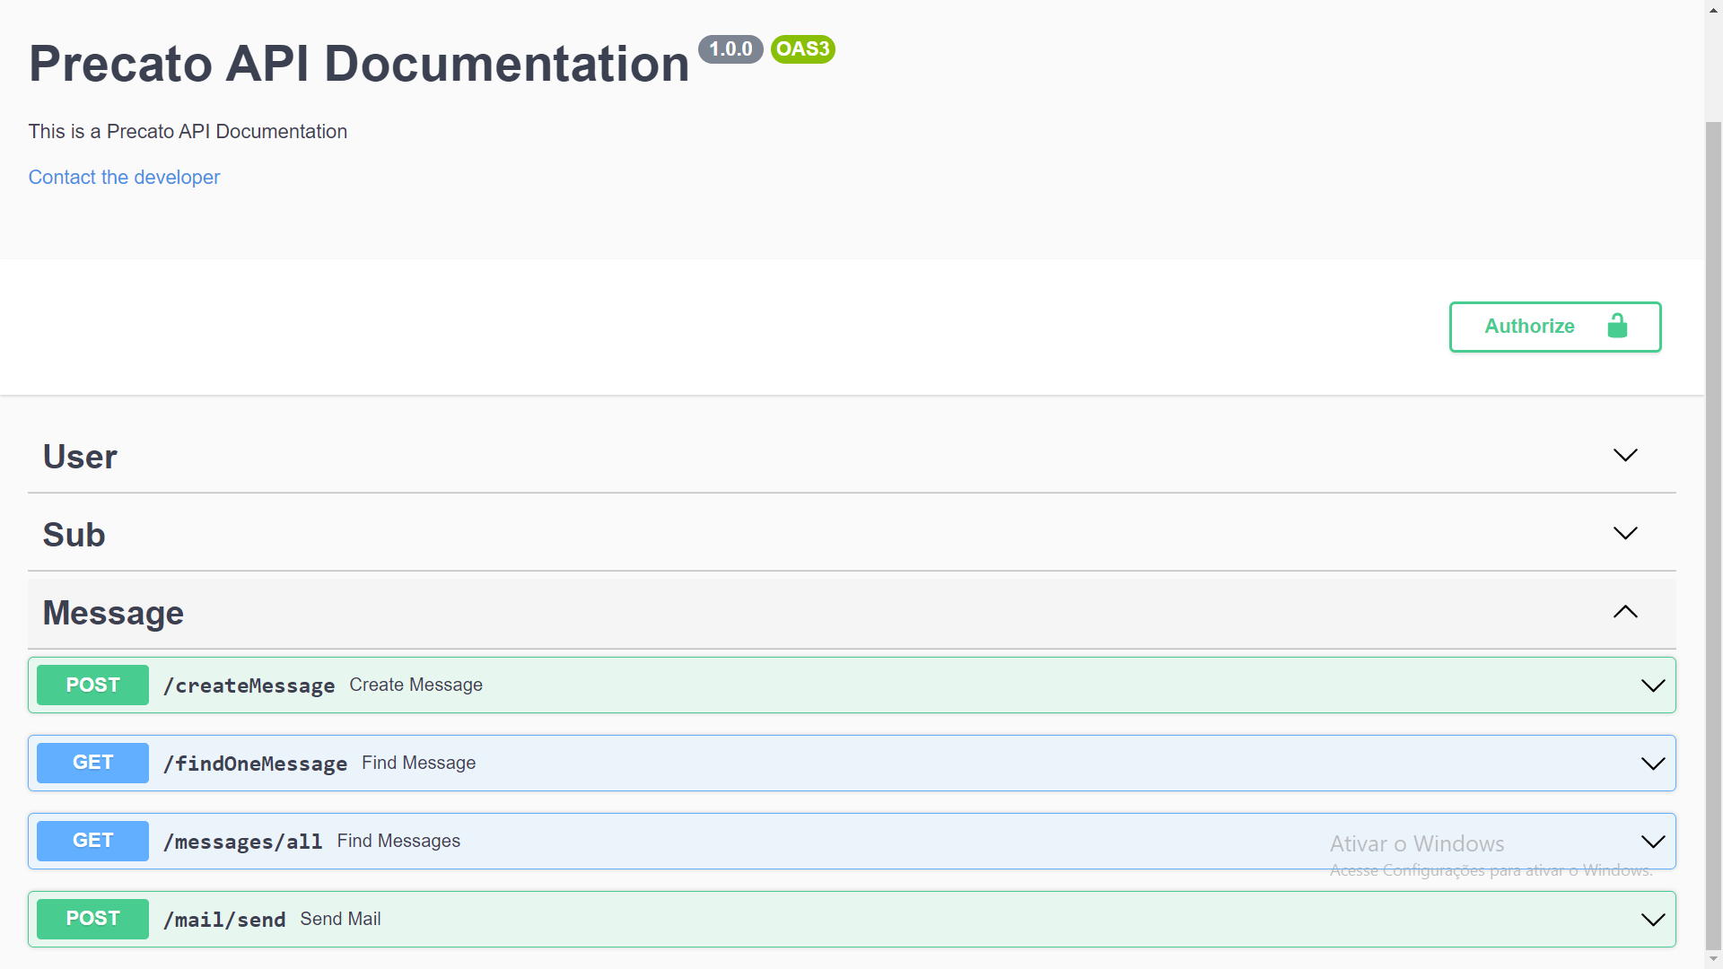Click the /mail/send path text
The height and width of the screenshot is (969, 1723).
click(x=224, y=920)
